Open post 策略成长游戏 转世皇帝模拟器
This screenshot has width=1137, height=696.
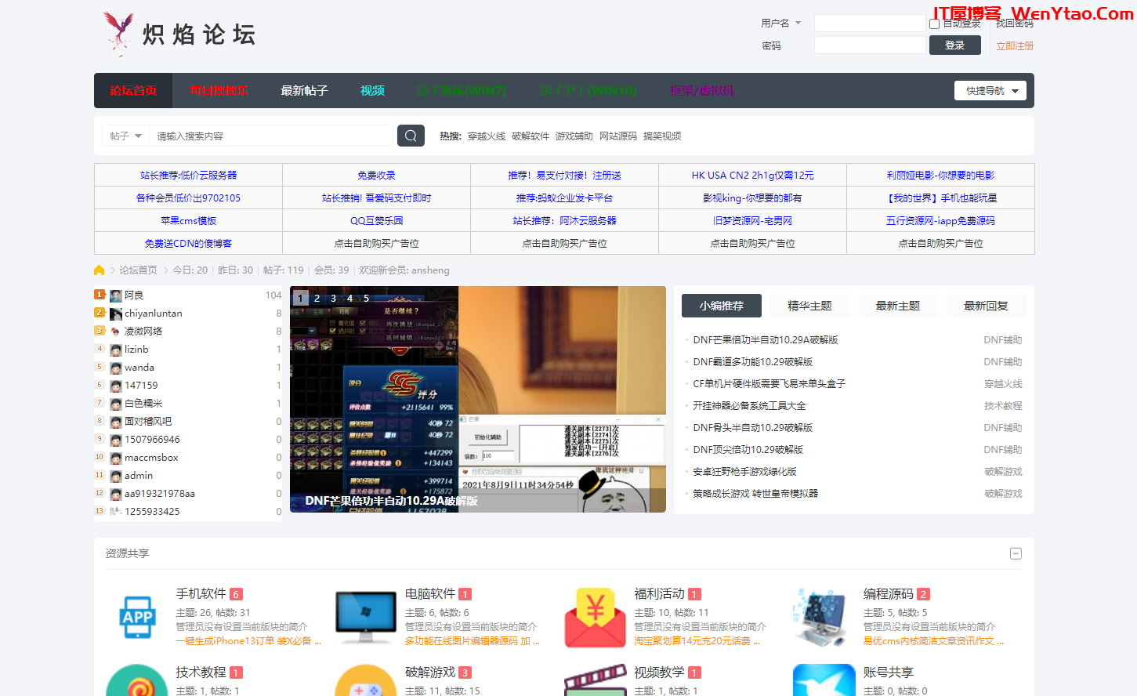pos(755,494)
